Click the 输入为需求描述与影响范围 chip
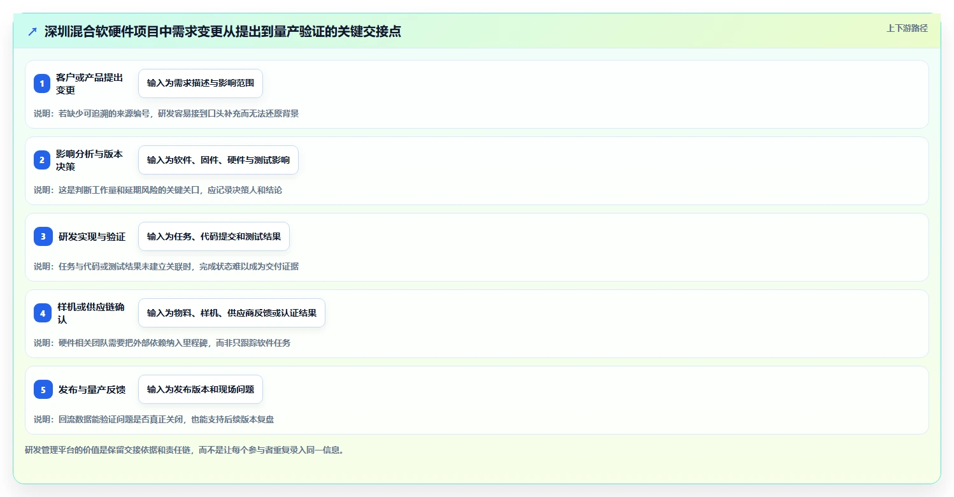Image resolution: width=954 pixels, height=497 pixels. pyautogui.click(x=201, y=83)
